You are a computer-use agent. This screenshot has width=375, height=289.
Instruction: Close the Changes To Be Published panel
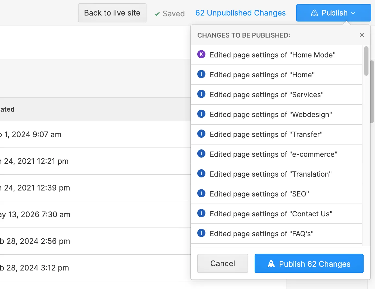362,35
